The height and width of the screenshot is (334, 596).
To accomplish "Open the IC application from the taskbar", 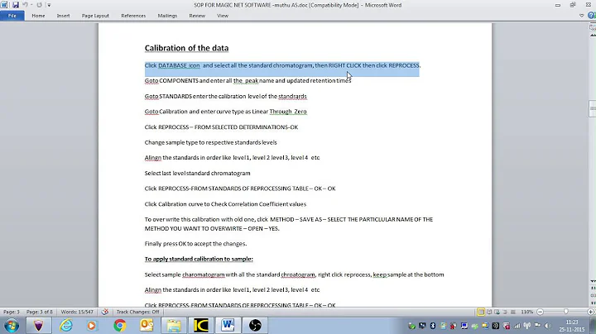I will pyautogui.click(x=201, y=326).
